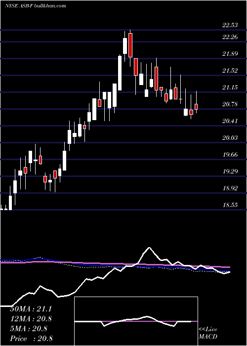Click the 20.41 price axis label
The width and height of the screenshot is (247, 346).
click(x=230, y=121)
